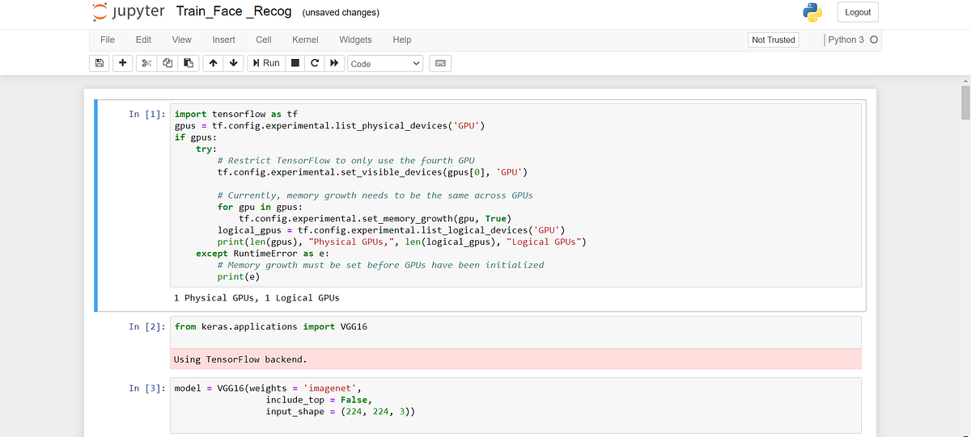
Task: Open the Cell menu
Action: (x=264, y=40)
